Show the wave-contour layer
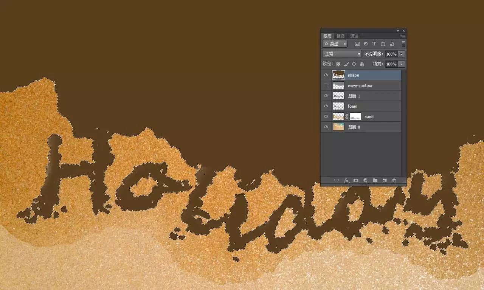 click(326, 85)
